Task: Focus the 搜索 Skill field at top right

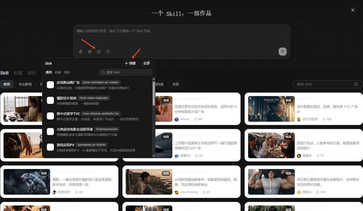Action: 327,84
